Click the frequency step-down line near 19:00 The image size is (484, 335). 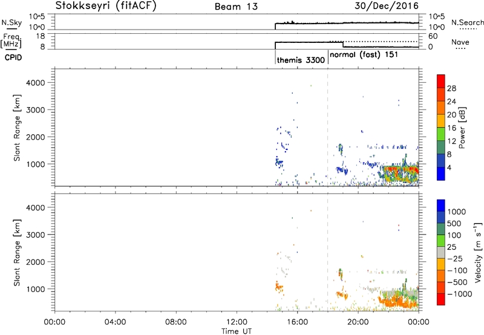(343, 44)
